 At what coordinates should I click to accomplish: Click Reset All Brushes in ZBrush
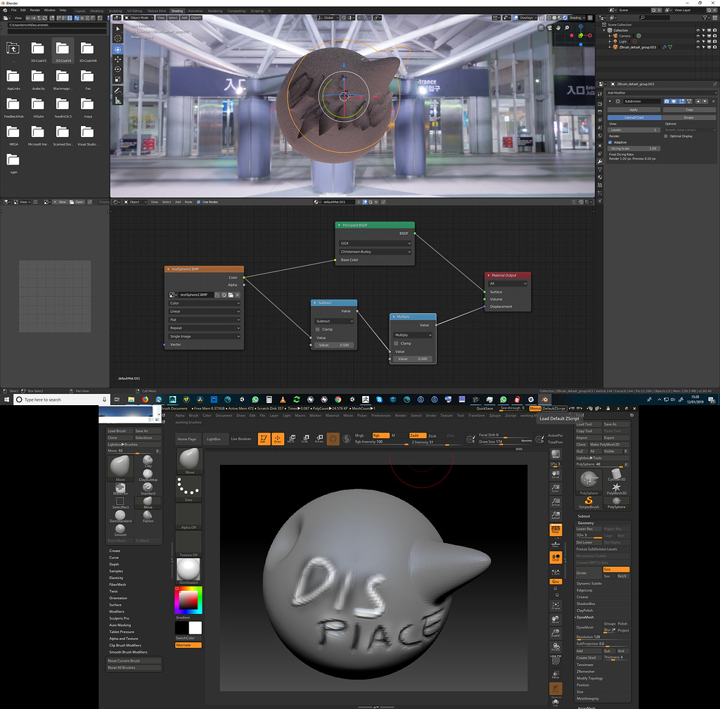(134, 668)
